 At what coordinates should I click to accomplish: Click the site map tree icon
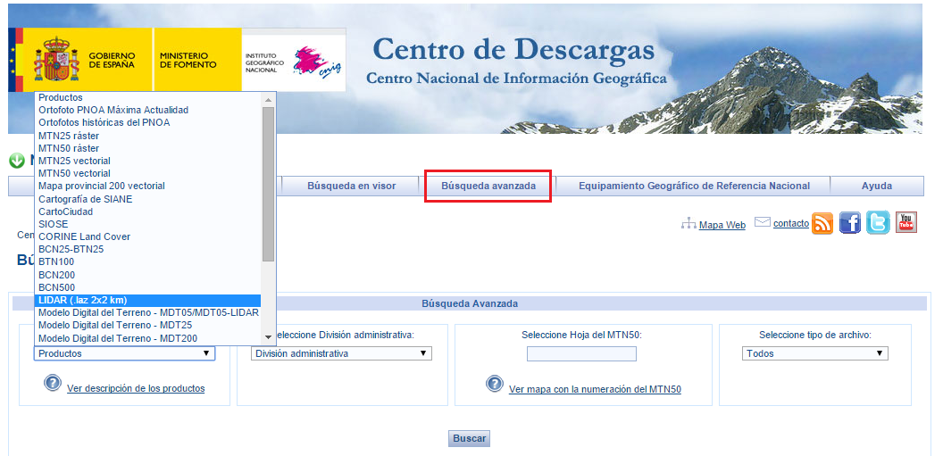tap(688, 224)
